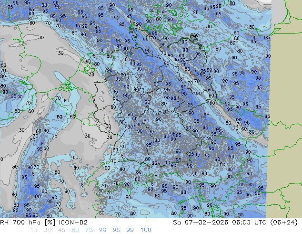This screenshot has height=234, width=302.
Task: Select the "ICON-D2" model label
Action: pyautogui.click(x=73, y=223)
